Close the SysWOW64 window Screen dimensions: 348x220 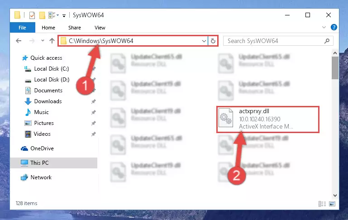[329, 15]
